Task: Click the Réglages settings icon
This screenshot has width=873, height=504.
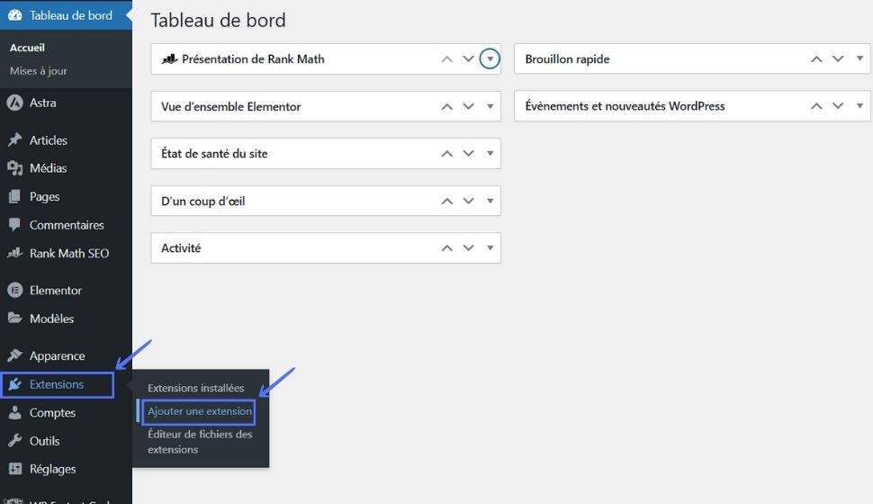Action: [x=15, y=469]
